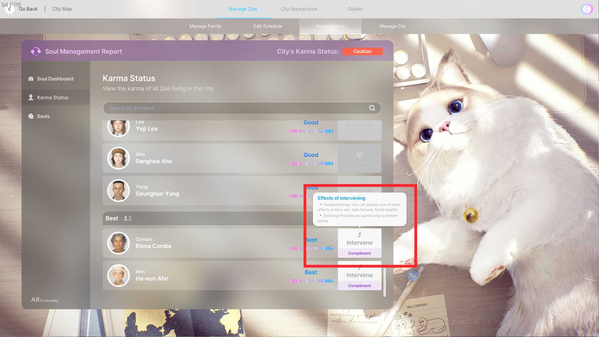This screenshot has width=599, height=337.
Task: Click the City Map link
Action: click(x=62, y=9)
